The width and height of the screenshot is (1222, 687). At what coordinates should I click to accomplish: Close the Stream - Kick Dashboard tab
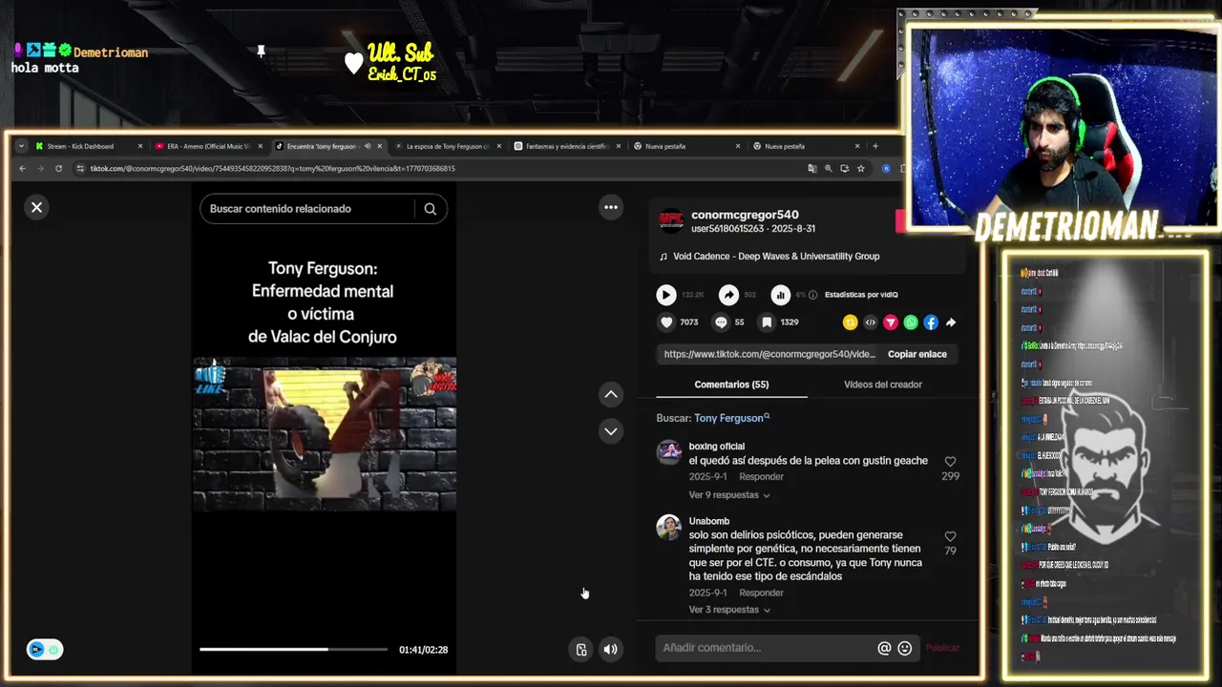(x=140, y=146)
